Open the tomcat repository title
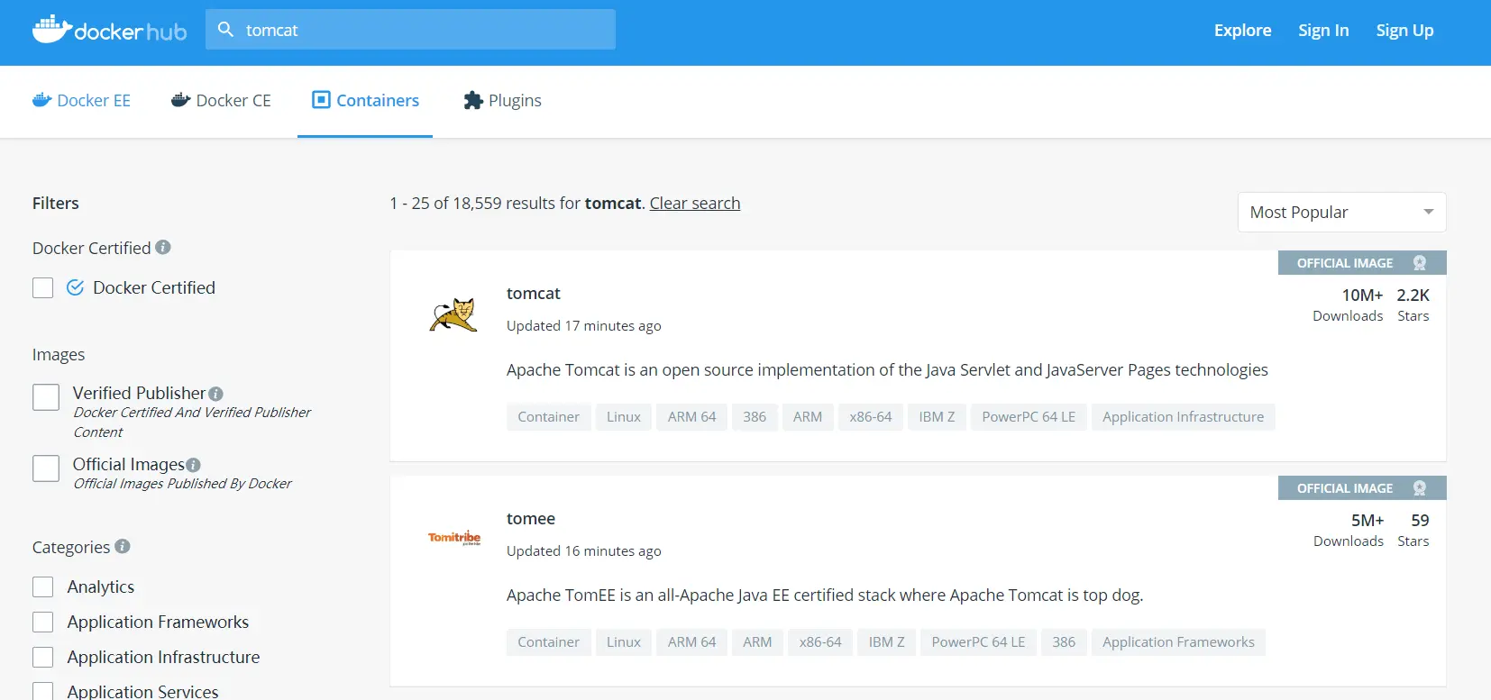This screenshot has width=1491, height=700. (534, 294)
